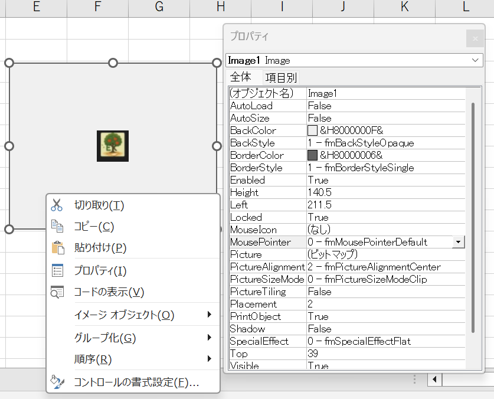The width and height of the screenshot is (494, 399).
Task: Click the BorderColor dark swatch
Action: (313, 155)
